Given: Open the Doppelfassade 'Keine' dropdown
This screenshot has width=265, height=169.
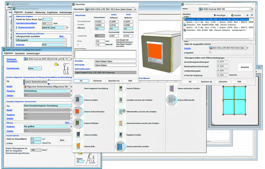Looking at the screenshot, I should [40, 68].
